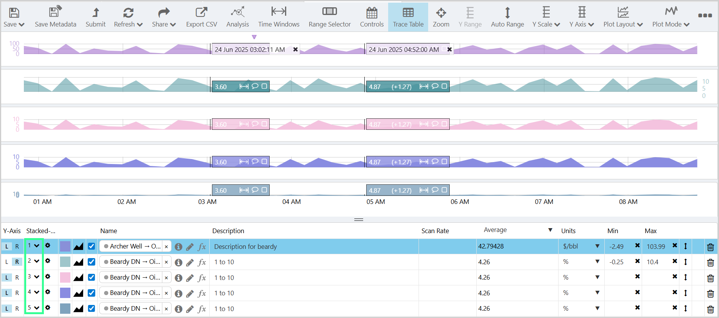Click the Submit button
Screen dimensions: 719x318
[x=95, y=17]
